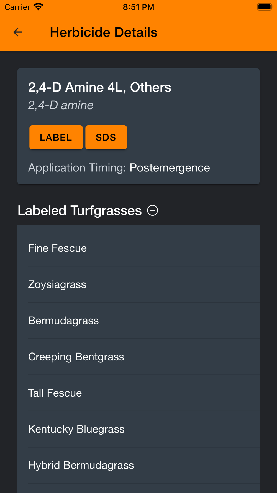Screen dimensions: 277x493
Task: Open Hybrid Bermudagrass entry
Action: point(138,465)
